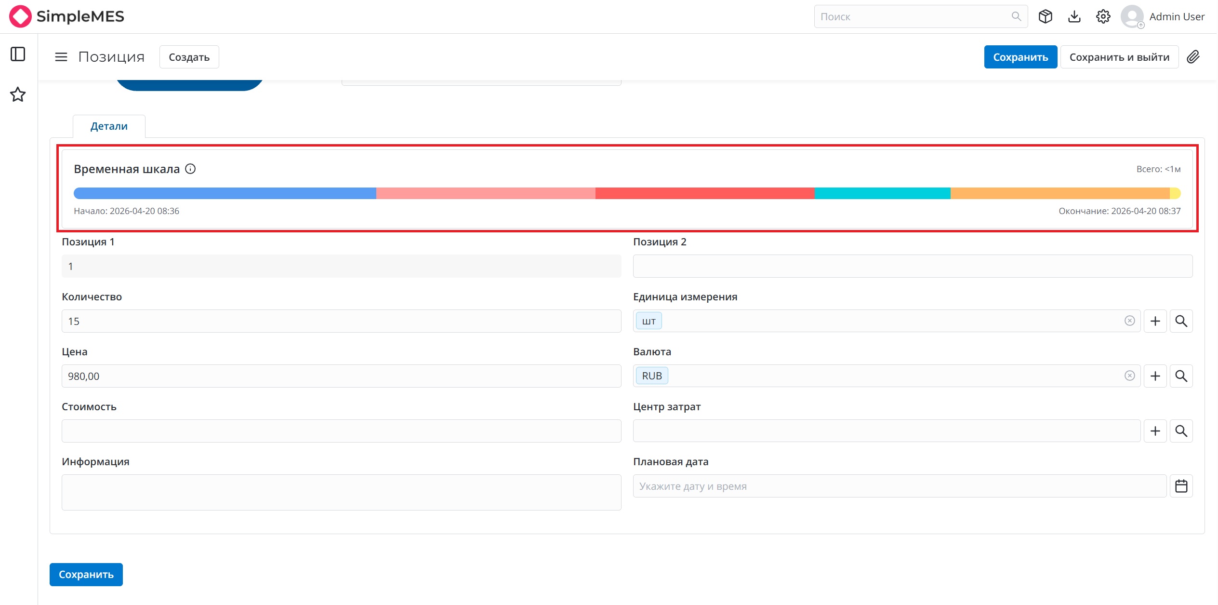Click the light pink timeline segment

point(486,193)
